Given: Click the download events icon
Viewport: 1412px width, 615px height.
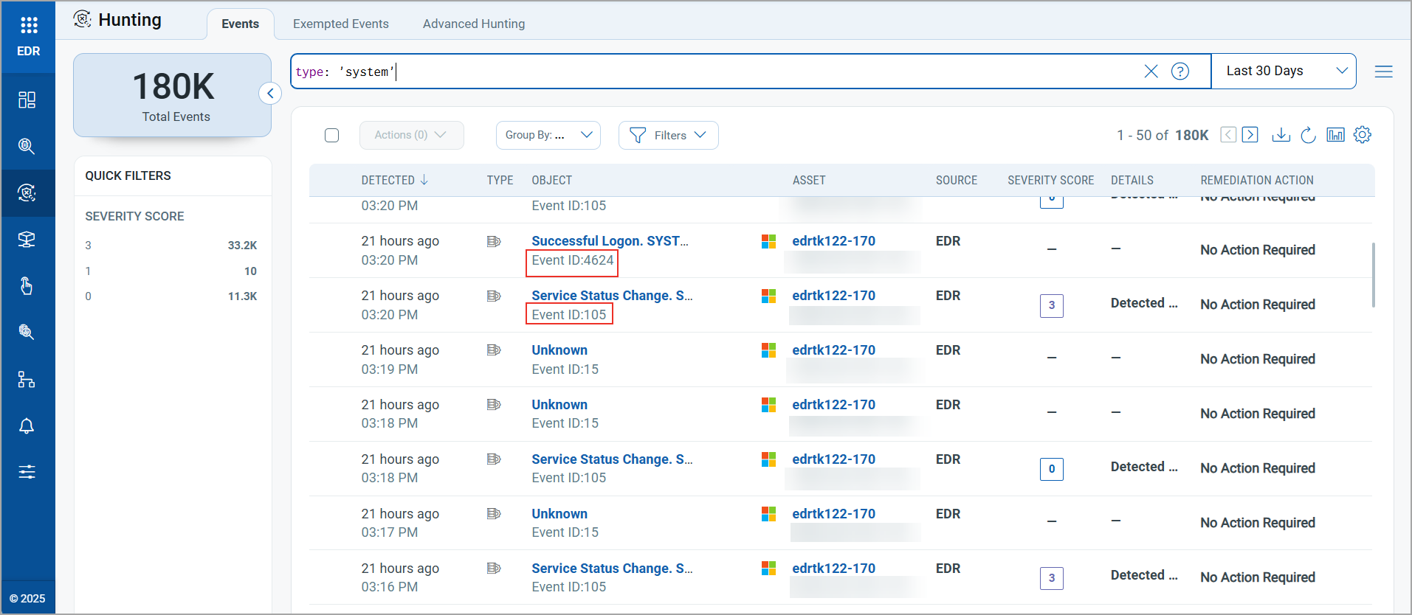Looking at the screenshot, I should click(1281, 135).
